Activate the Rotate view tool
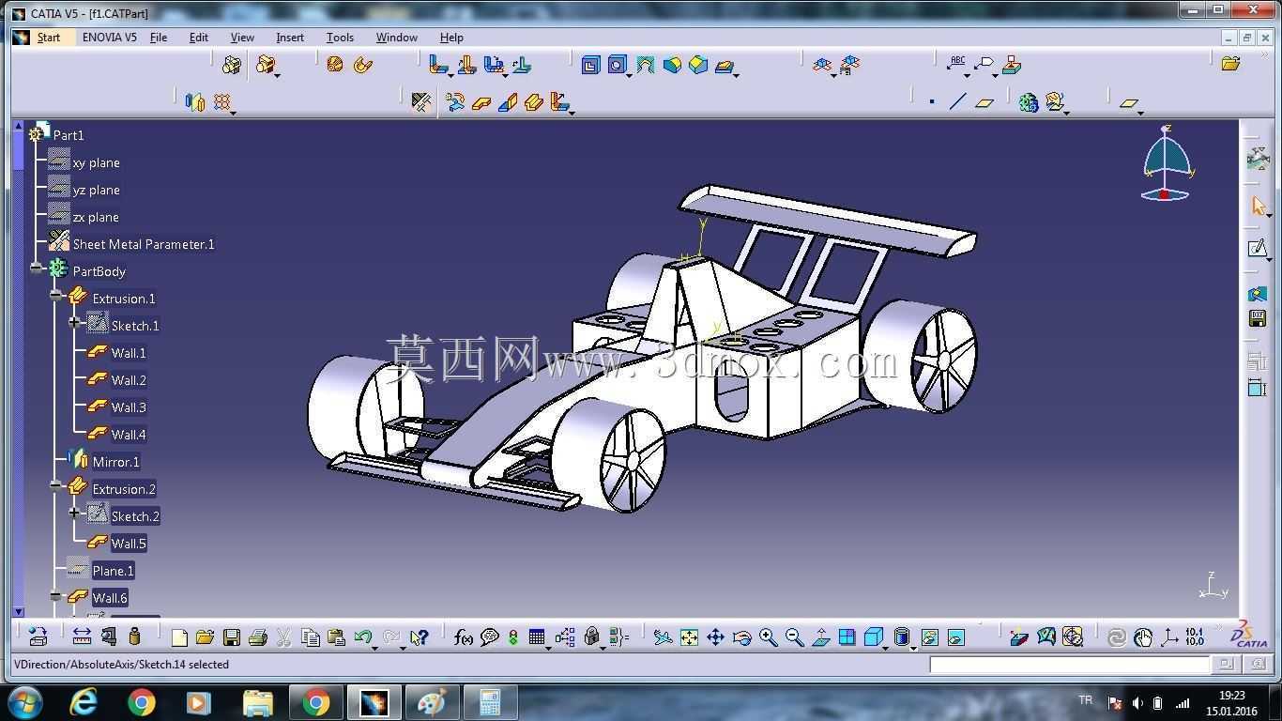The image size is (1282, 721). (741, 637)
